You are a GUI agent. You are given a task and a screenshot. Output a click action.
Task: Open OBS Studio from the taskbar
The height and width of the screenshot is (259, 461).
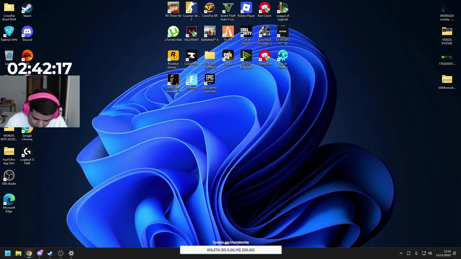[61, 253]
